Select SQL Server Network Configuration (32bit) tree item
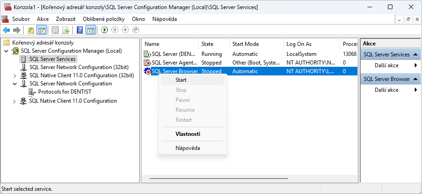The height and width of the screenshot is (194, 422). tap(79, 67)
